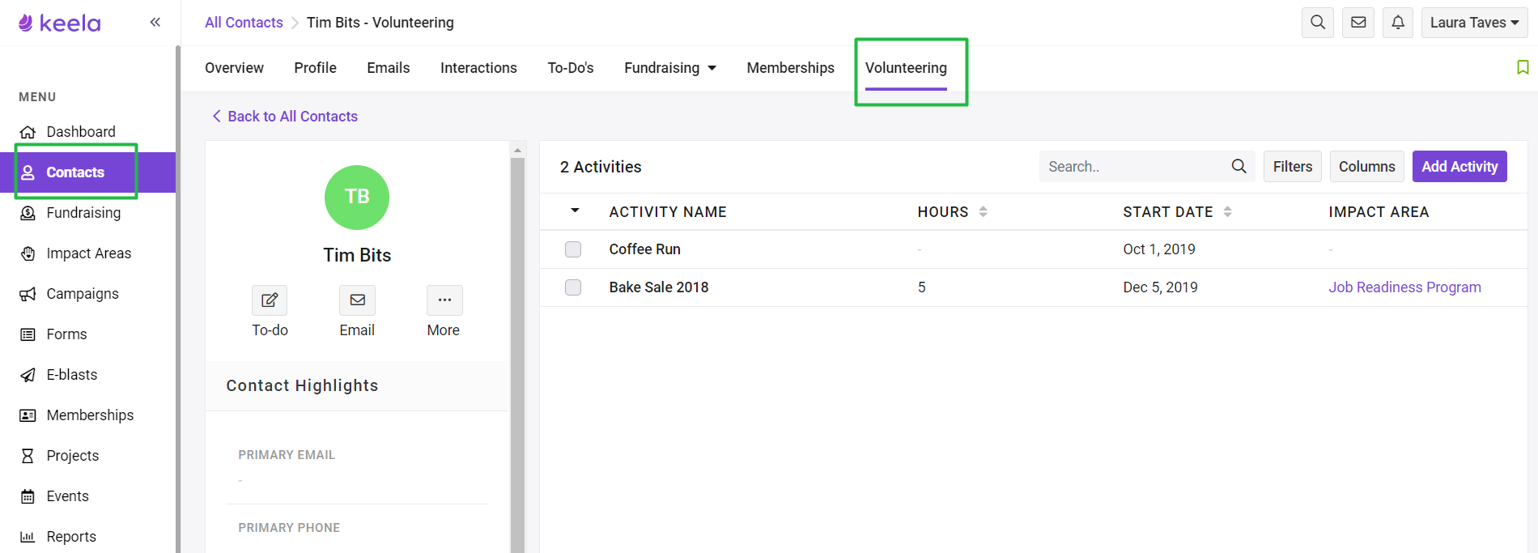This screenshot has width=1538, height=553.
Task: Click the scrollbar up arrow in contact panel
Action: point(518,151)
